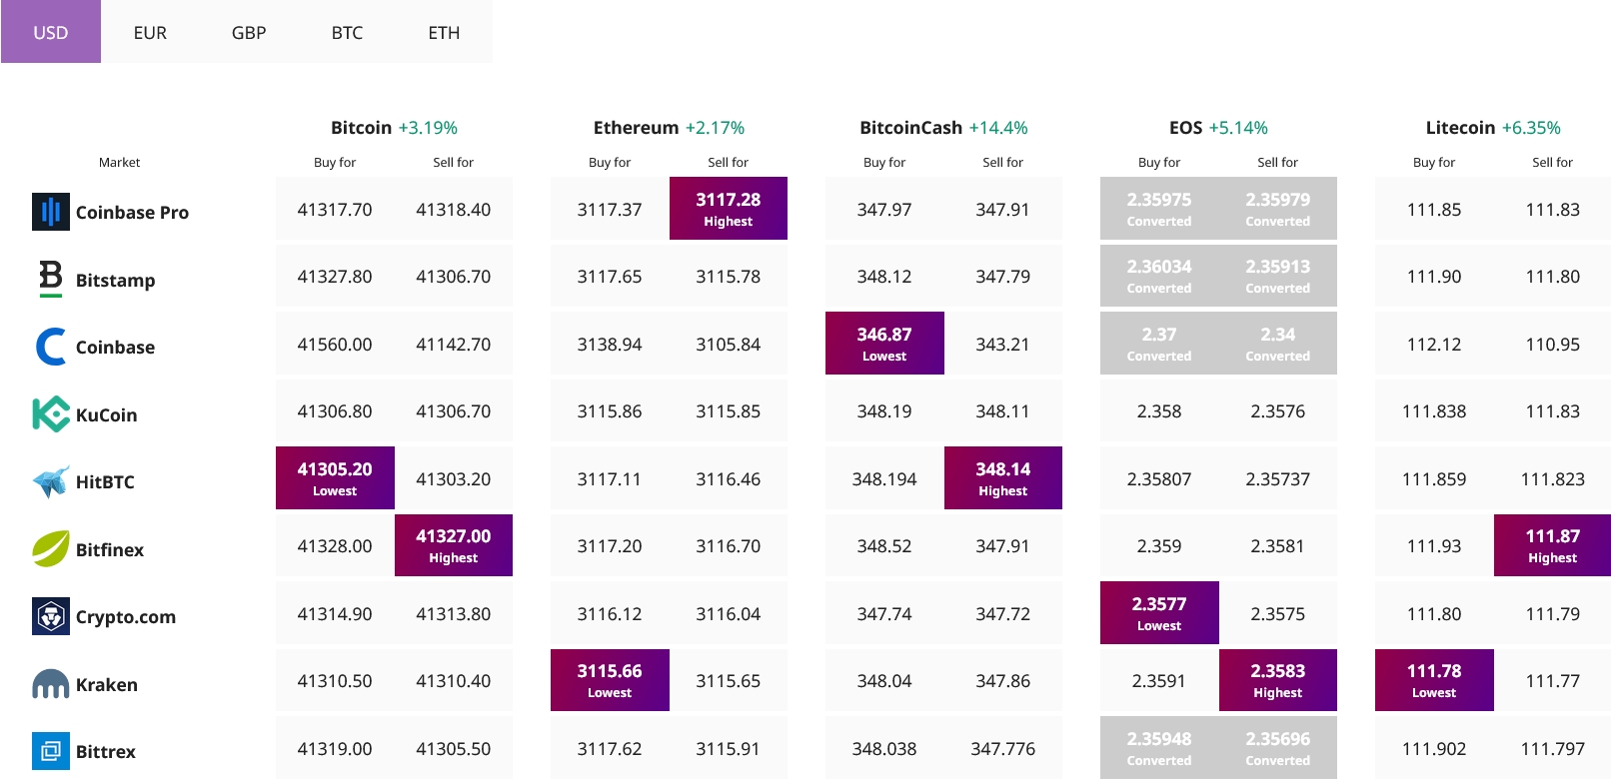Screen dimensions: 1611x780
Task: Open the ETH currency tab
Action: [444, 32]
